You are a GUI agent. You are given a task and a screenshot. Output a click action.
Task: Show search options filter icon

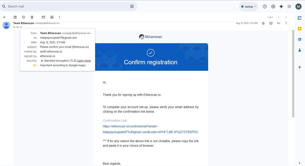132,6
